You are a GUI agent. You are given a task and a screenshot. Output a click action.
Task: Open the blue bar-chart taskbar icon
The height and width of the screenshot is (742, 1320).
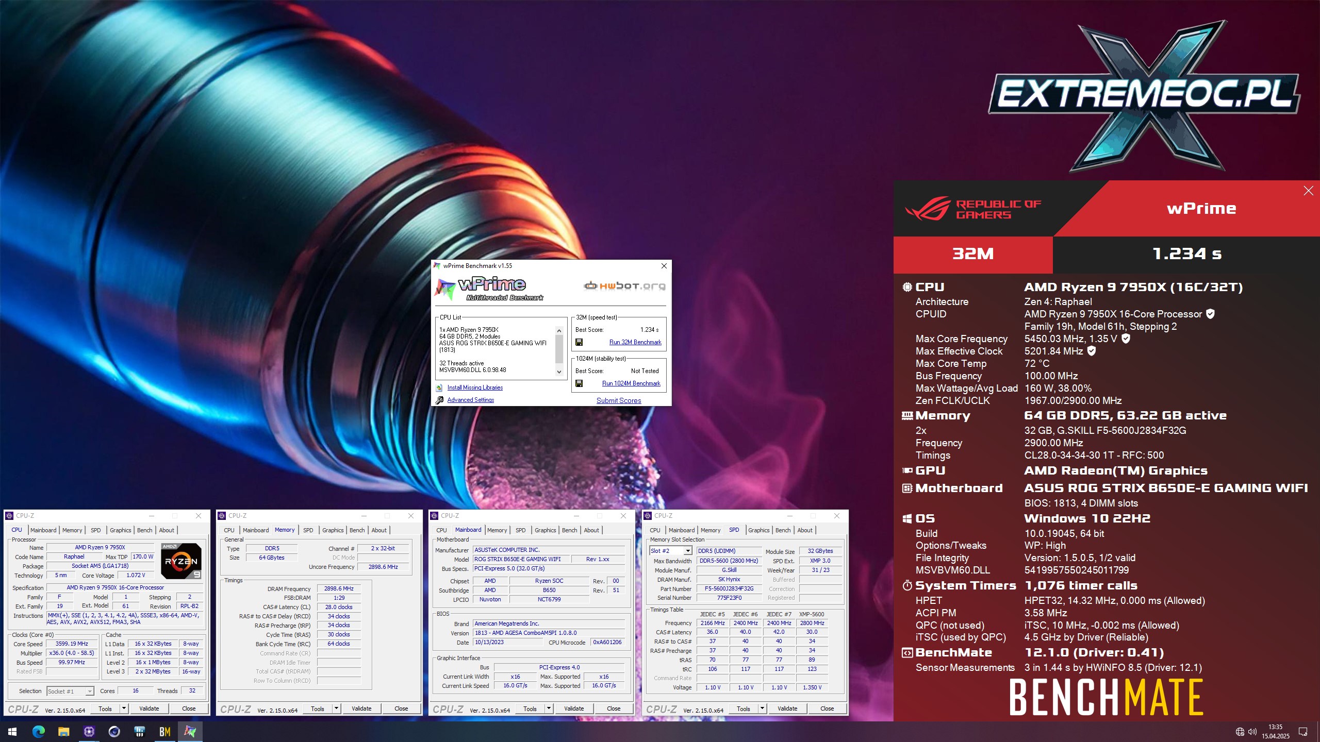point(139,732)
